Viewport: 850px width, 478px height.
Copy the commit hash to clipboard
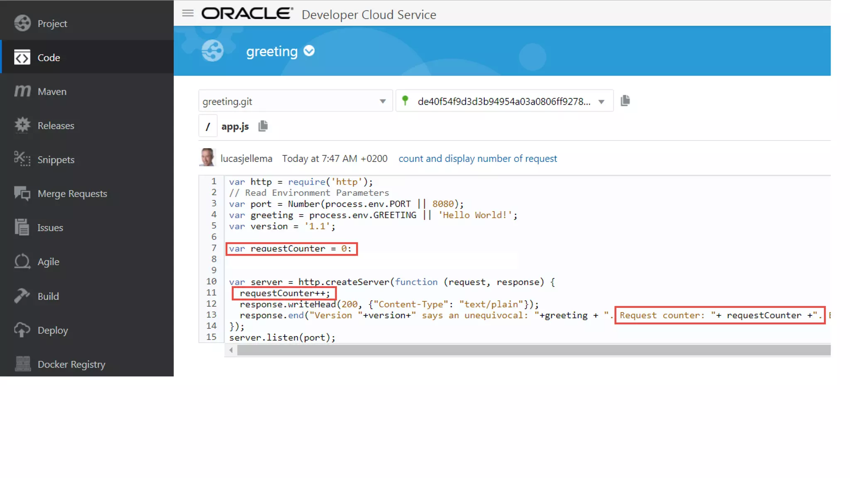pyautogui.click(x=625, y=101)
